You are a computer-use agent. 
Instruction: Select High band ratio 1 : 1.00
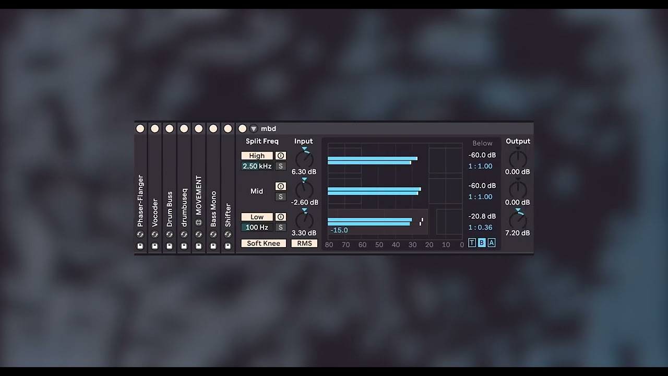click(x=480, y=166)
